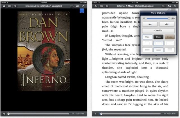Screen dimensions: 180x118
Task: Tap the high-brightness sun icon
Action: coord(173,18)
